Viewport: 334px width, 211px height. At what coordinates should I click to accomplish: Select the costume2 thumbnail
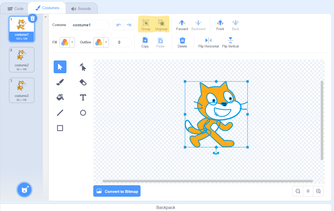click(22, 60)
